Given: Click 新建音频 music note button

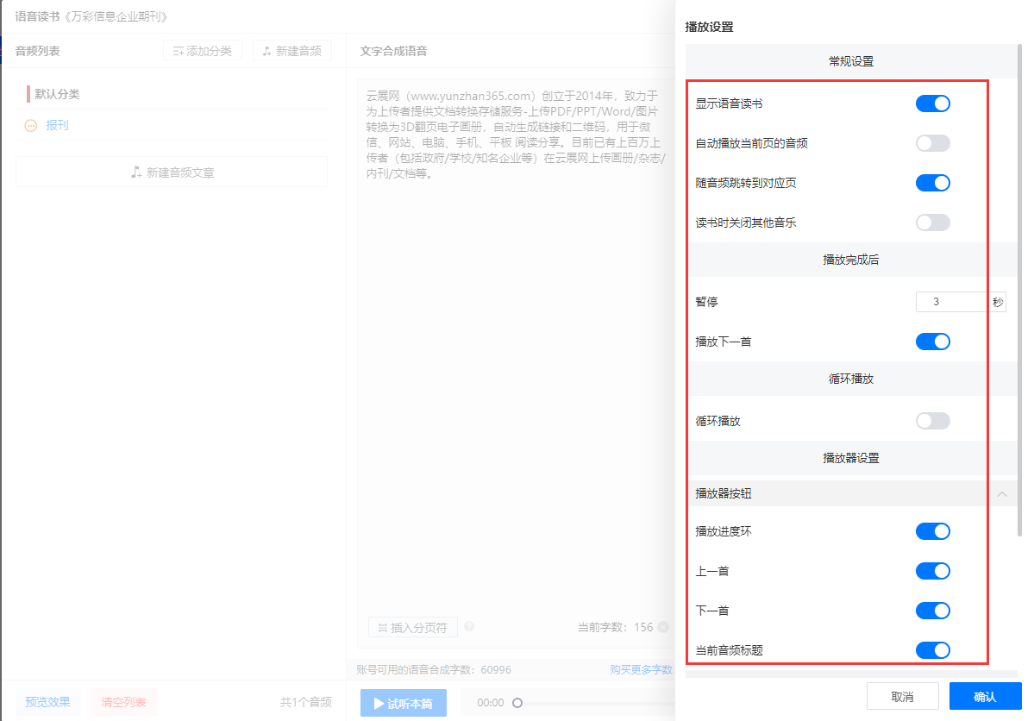Looking at the screenshot, I should tap(292, 51).
